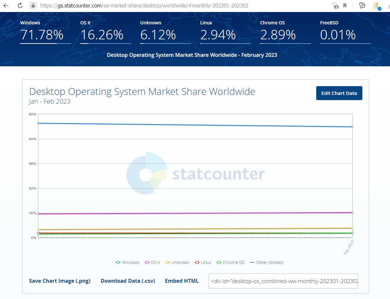390x299 pixels.
Task: Click Download Data (.csv) link
Action: pyautogui.click(x=128, y=281)
